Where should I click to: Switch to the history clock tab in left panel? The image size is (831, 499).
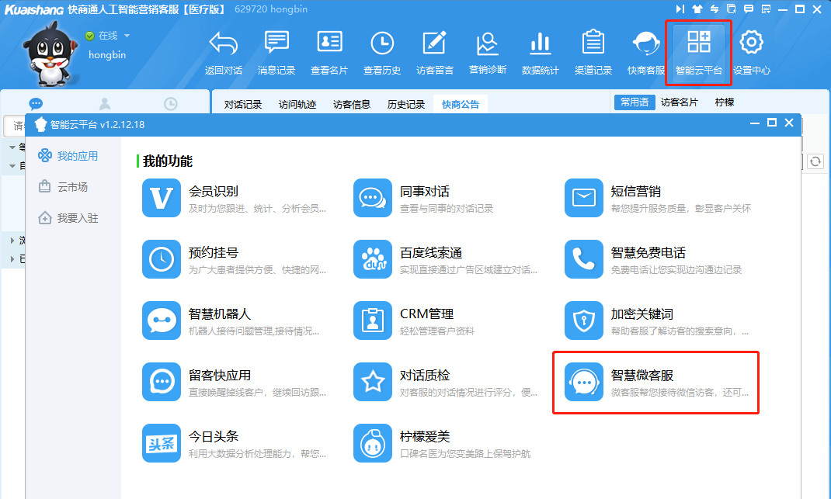pyautogui.click(x=170, y=104)
